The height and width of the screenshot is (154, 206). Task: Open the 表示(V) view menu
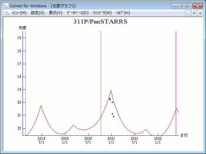coord(56,13)
